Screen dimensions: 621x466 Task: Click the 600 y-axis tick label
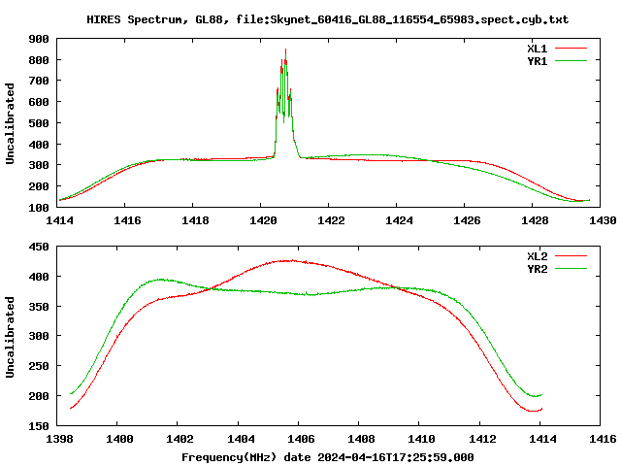pos(39,102)
